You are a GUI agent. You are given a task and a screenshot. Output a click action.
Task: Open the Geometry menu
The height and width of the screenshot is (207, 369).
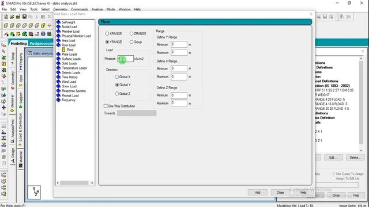pos(61,9)
